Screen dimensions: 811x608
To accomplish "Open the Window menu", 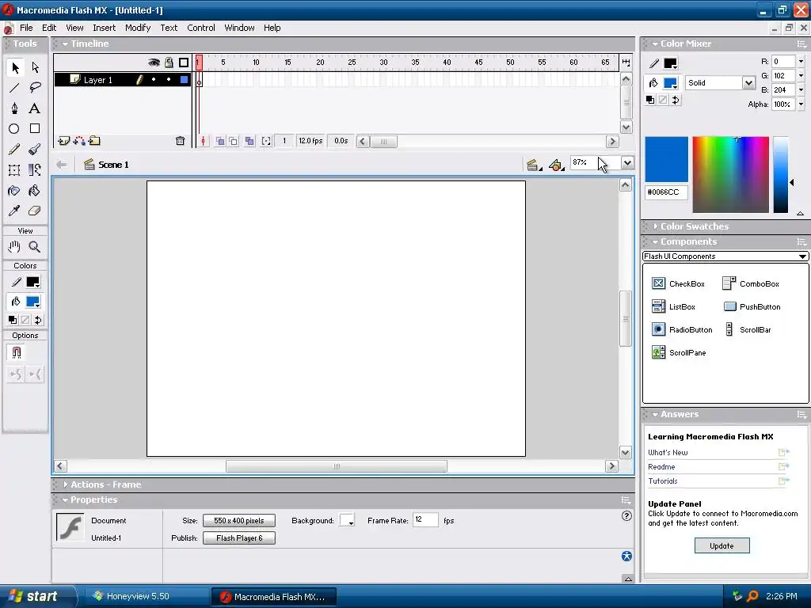I will point(239,28).
